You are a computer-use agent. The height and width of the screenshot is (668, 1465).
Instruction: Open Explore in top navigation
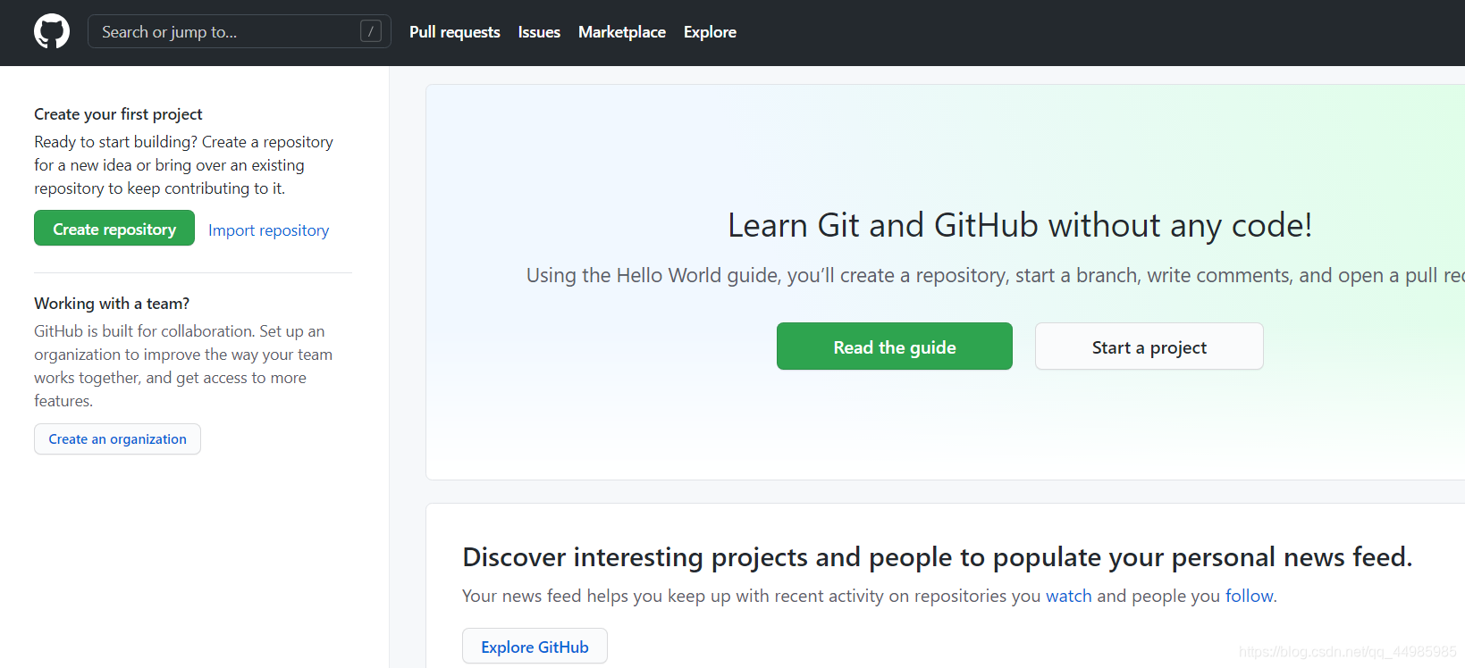(710, 32)
